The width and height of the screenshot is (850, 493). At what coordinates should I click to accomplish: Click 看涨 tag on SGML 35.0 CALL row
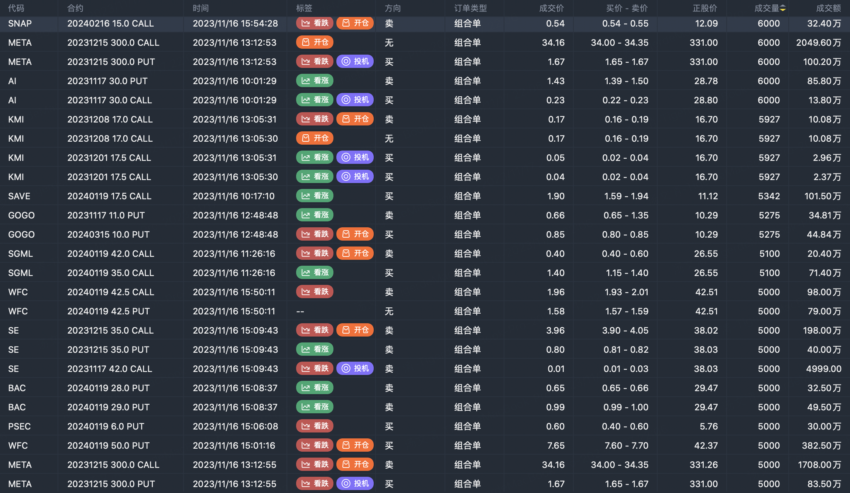[x=315, y=273]
